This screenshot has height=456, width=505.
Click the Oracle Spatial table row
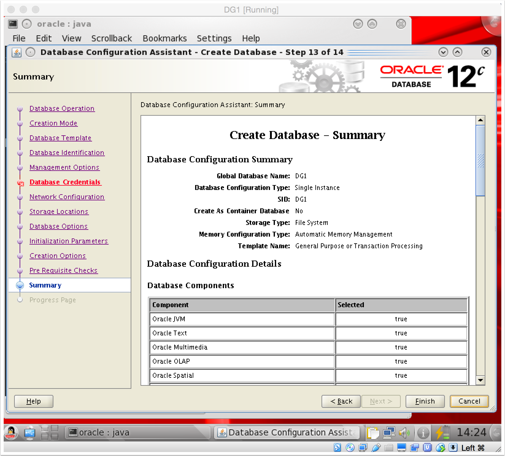click(308, 376)
